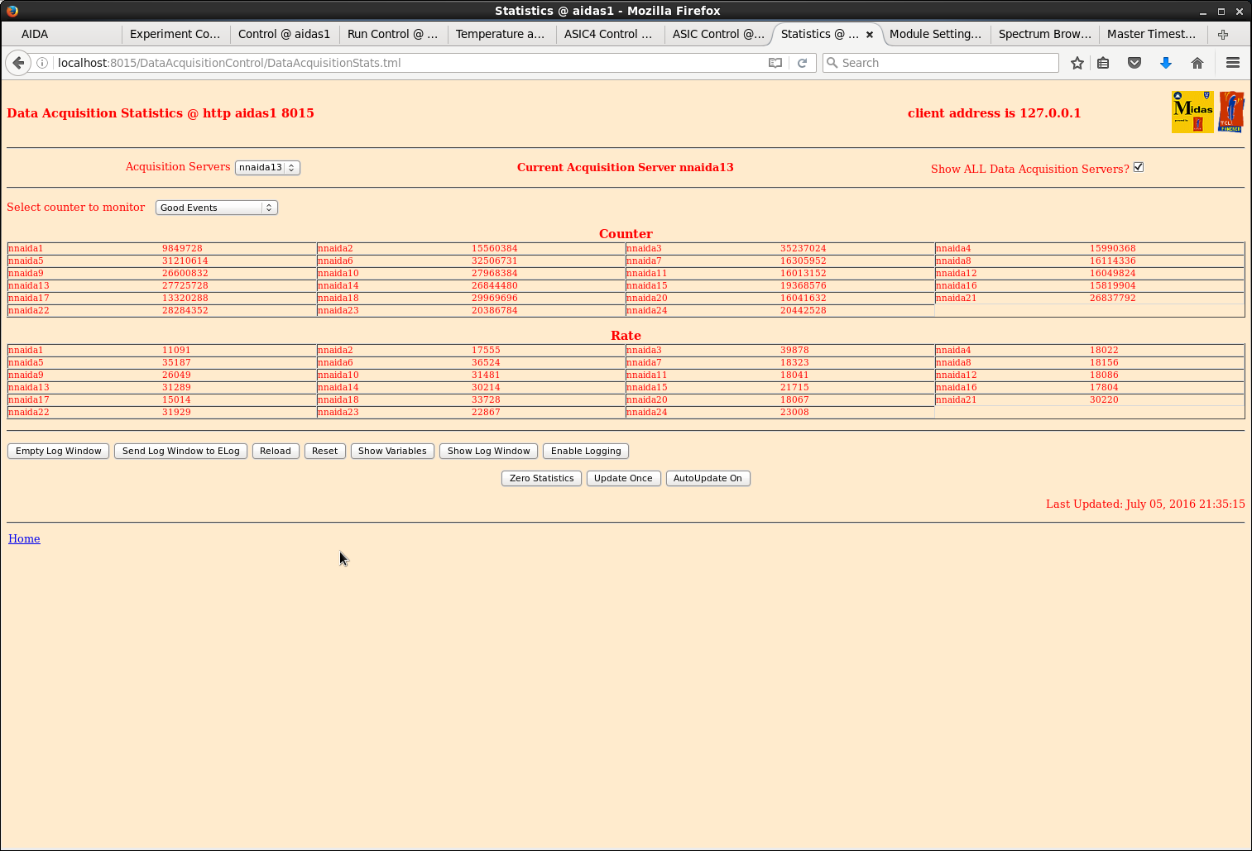Screen dimensions: 1252x851
Task: Switch to the ASIC Control @ tab
Action: tap(718, 34)
